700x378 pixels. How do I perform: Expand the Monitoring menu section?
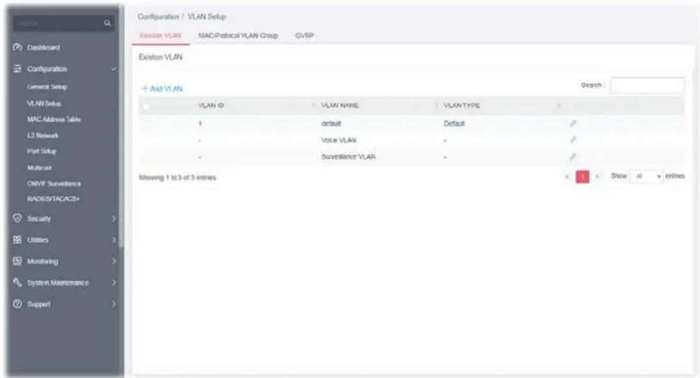pos(113,261)
